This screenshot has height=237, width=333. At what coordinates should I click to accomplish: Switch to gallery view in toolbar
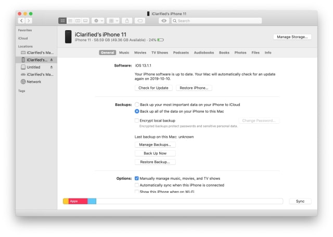[x=85, y=21]
